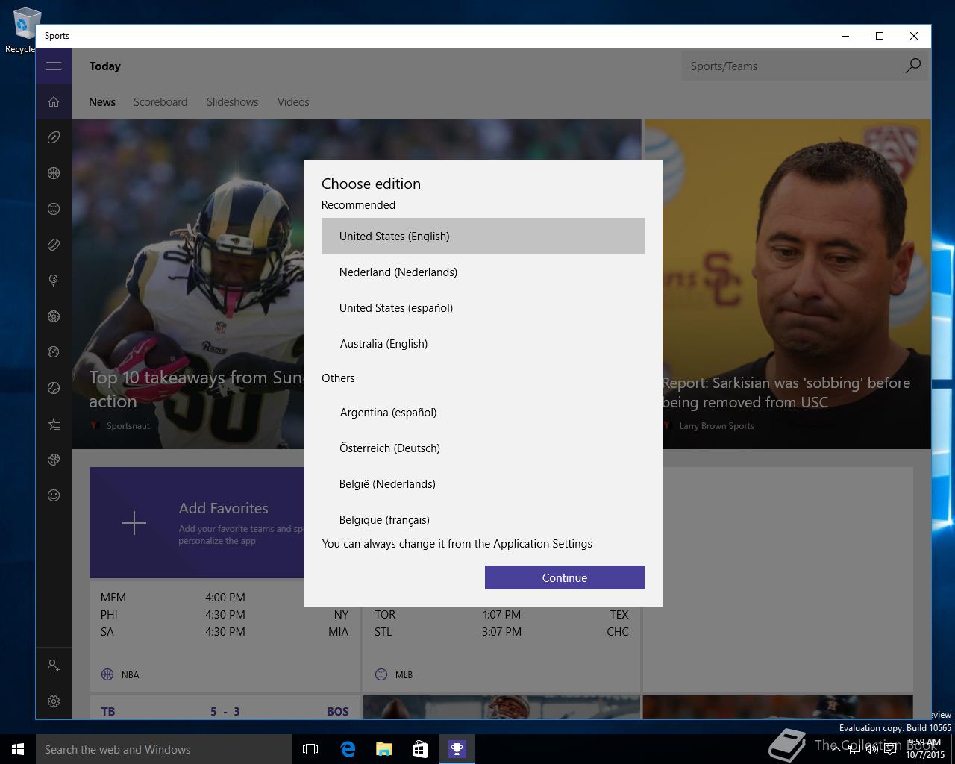955x764 pixels.
Task: Open the American football sidebar section
Action: [54, 137]
